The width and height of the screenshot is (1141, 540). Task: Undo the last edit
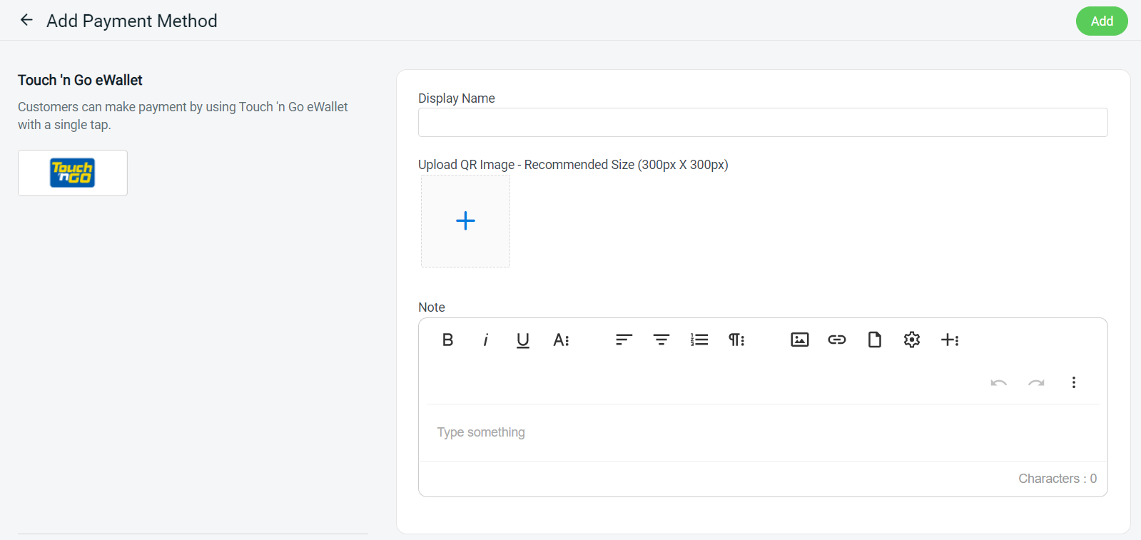pos(998,382)
